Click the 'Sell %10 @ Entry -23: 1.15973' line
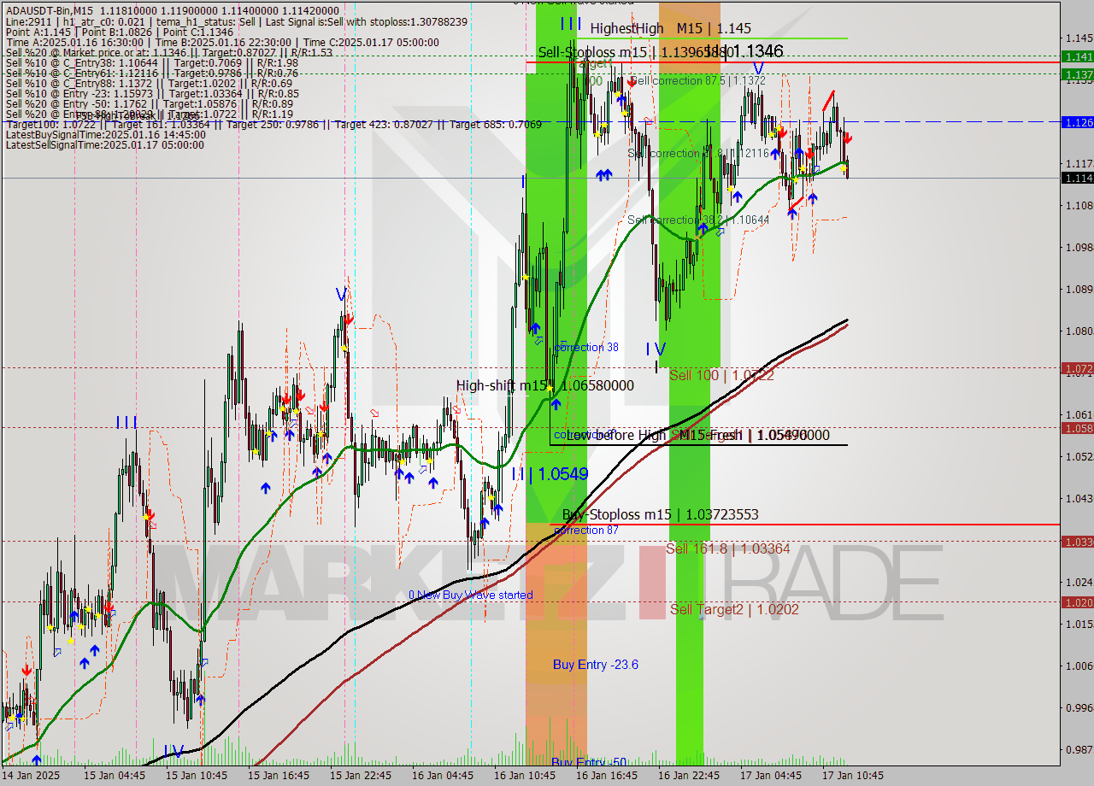The width and height of the screenshot is (1094, 786). click(x=152, y=93)
